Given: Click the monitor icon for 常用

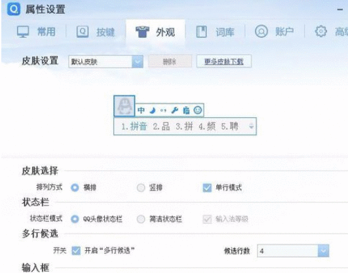Looking at the screenshot, I should [23, 31].
